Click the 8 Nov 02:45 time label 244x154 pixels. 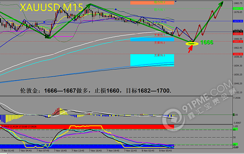[148, 151]
